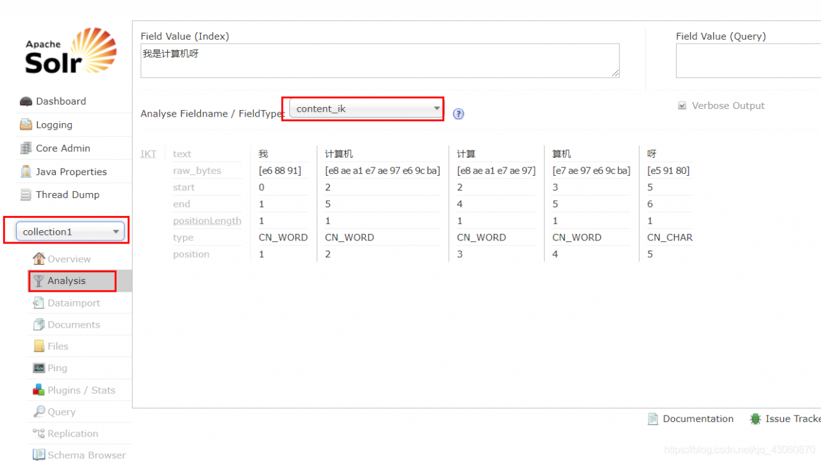Click the Field Value (Index) text box
This screenshot has width=821, height=461.
[380, 61]
